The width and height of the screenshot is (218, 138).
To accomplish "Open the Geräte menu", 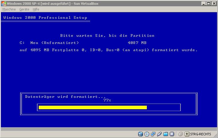I will (x=24, y=9).
